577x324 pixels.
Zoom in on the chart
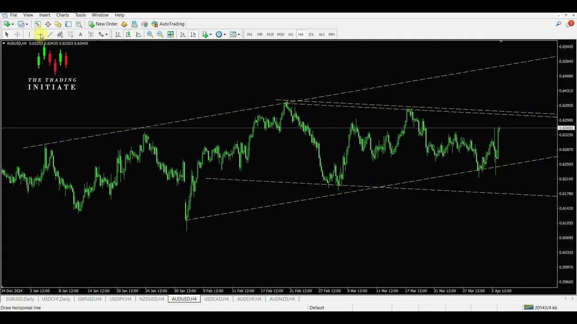click(150, 35)
